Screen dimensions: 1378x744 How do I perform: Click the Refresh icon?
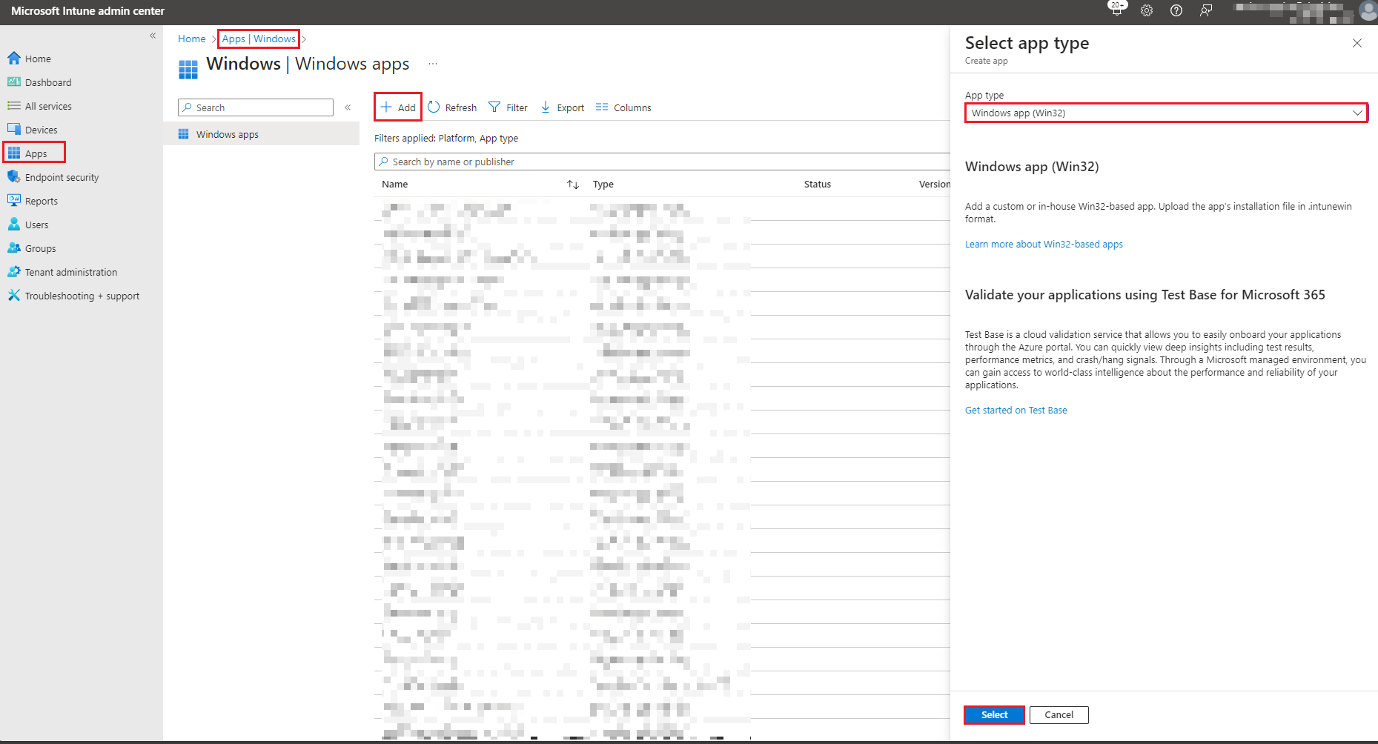tap(434, 107)
